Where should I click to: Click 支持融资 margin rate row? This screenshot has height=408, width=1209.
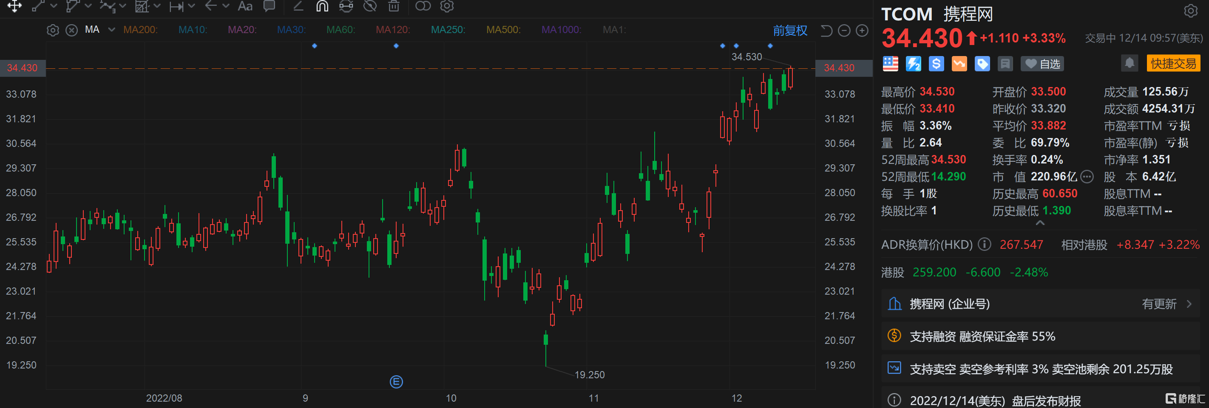click(x=1041, y=336)
